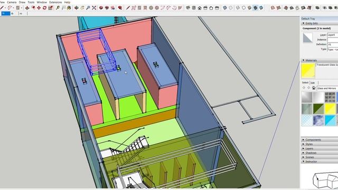The image size is (338, 190).
Task: Toggle Back Edges style
Action: [231, 8]
